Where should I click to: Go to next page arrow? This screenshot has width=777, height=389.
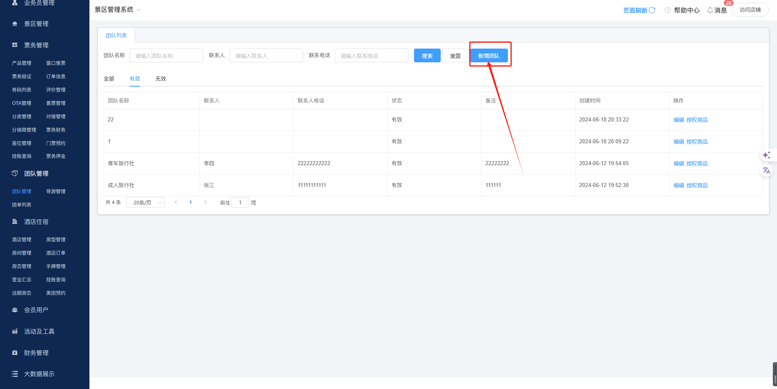206,202
